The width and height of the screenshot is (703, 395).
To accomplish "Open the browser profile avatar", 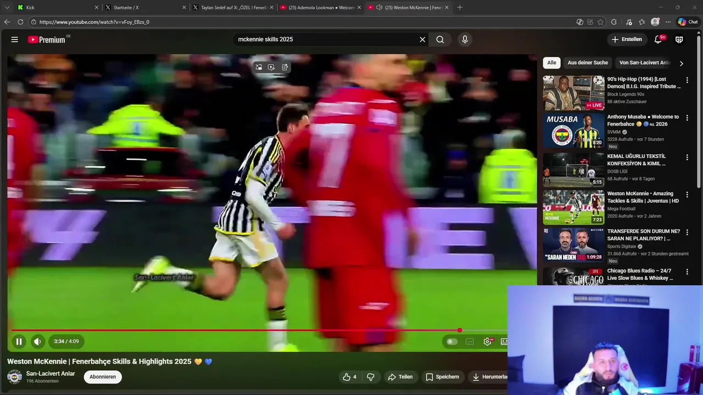I will 655,22.
